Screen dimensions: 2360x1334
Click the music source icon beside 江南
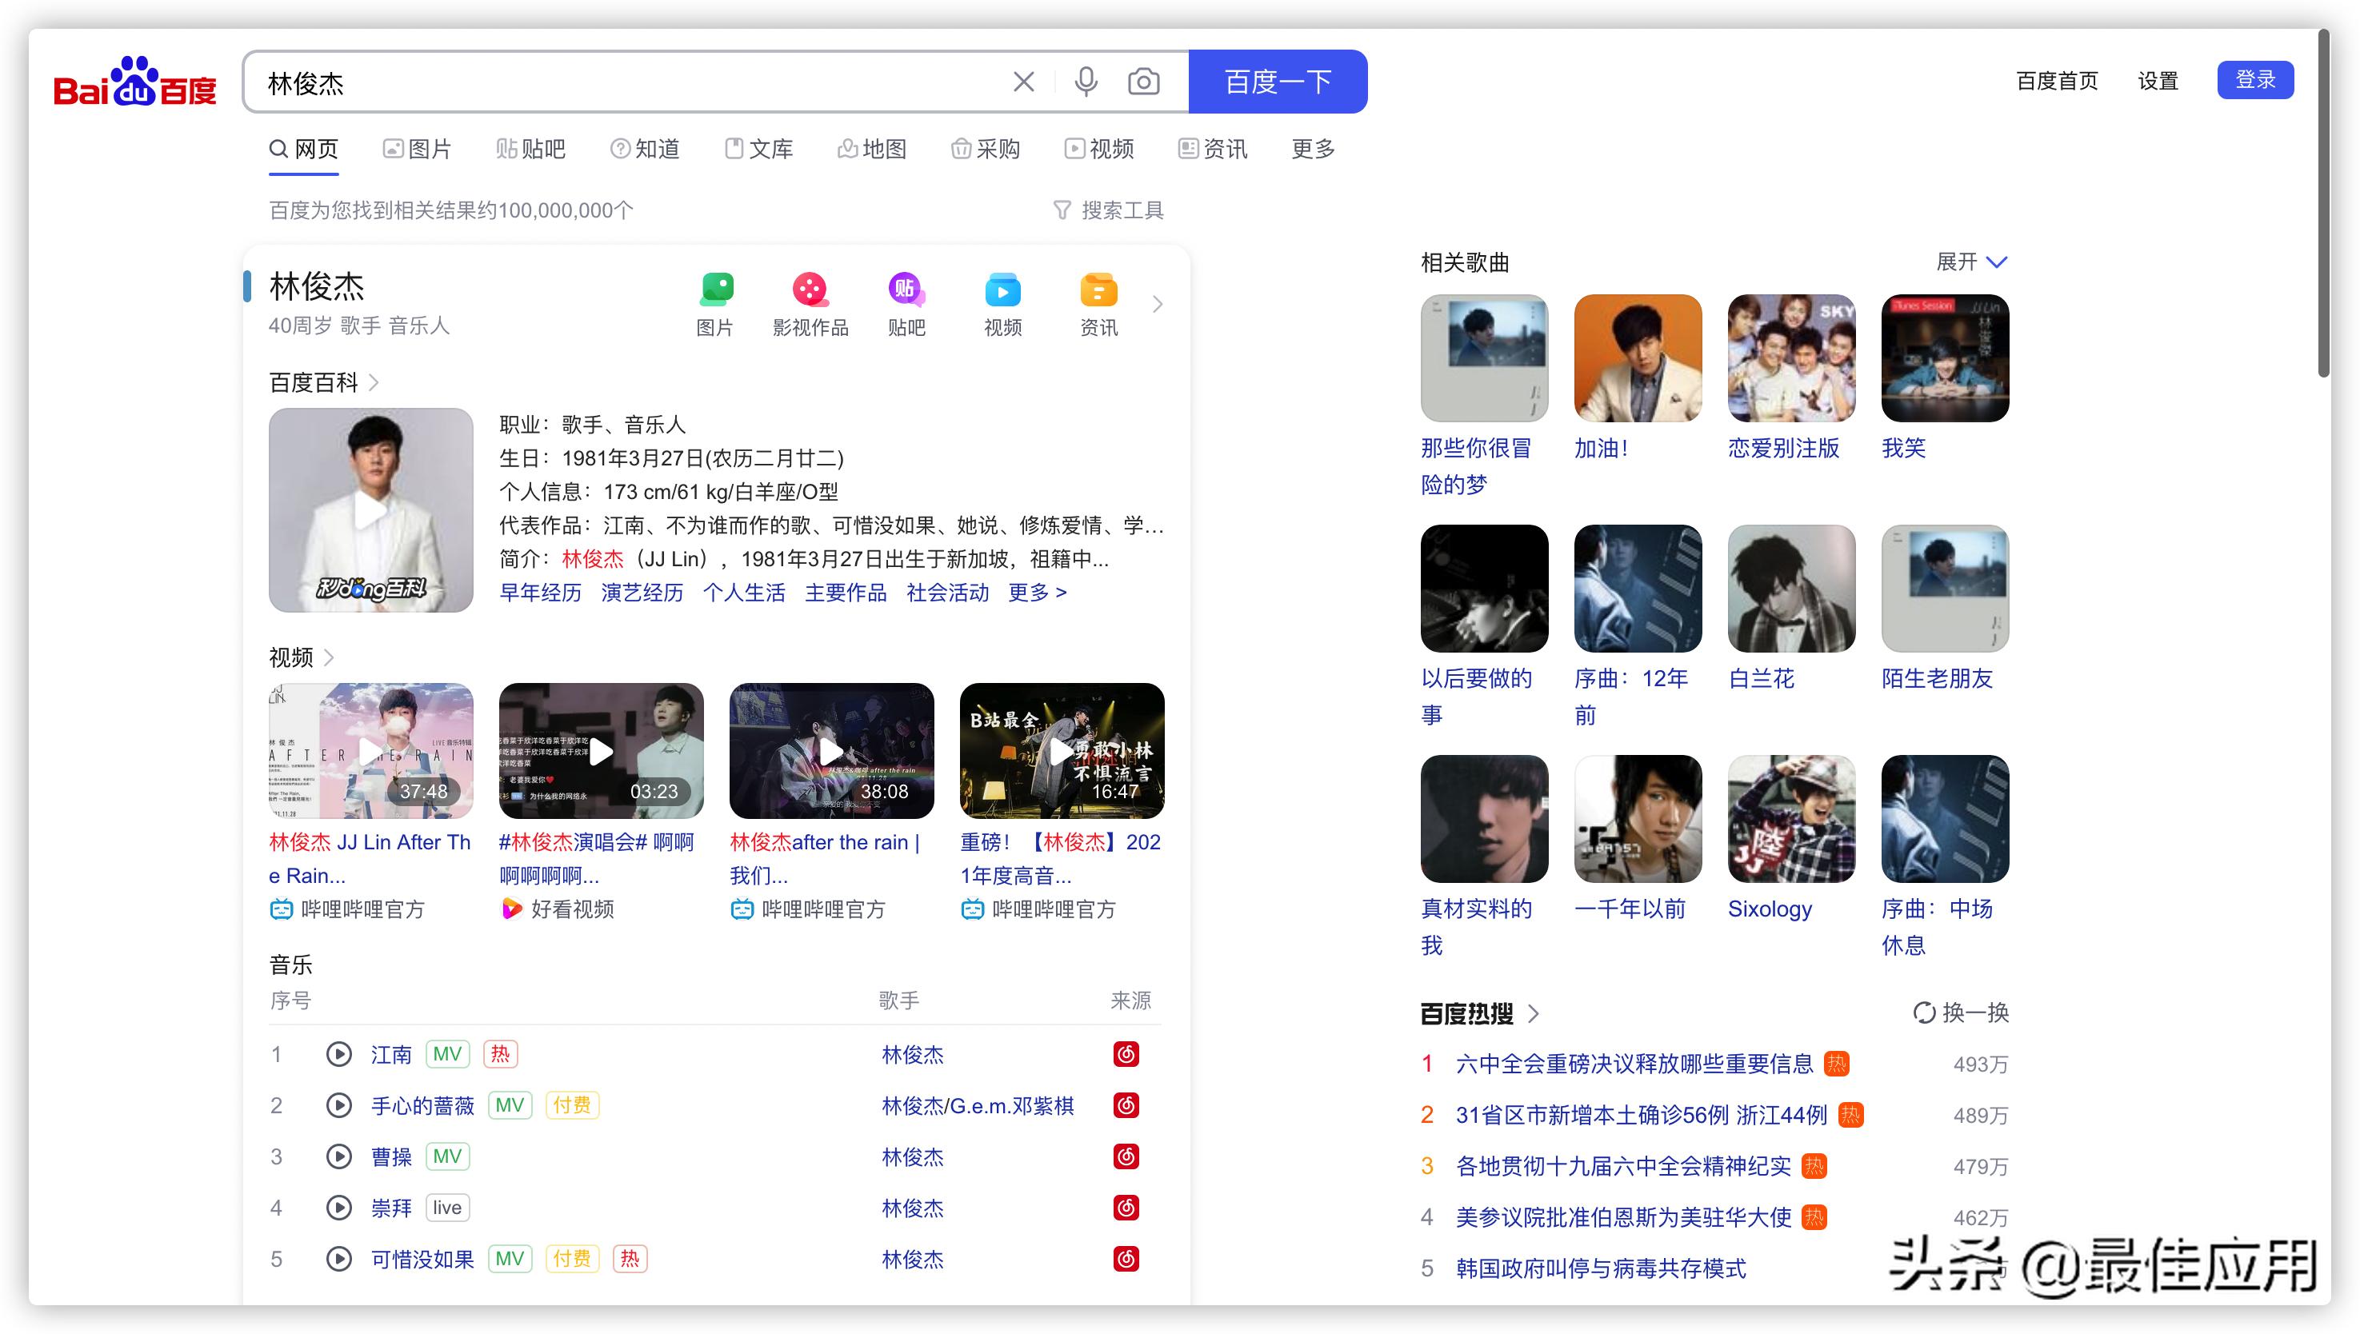[1126, 1055]
